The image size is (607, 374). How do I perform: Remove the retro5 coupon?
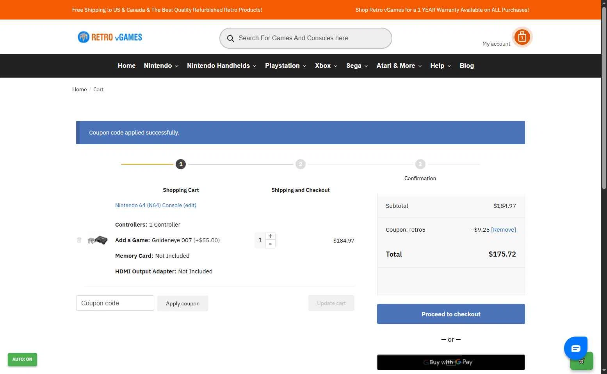pyautogui.click(x=504, y=230)
